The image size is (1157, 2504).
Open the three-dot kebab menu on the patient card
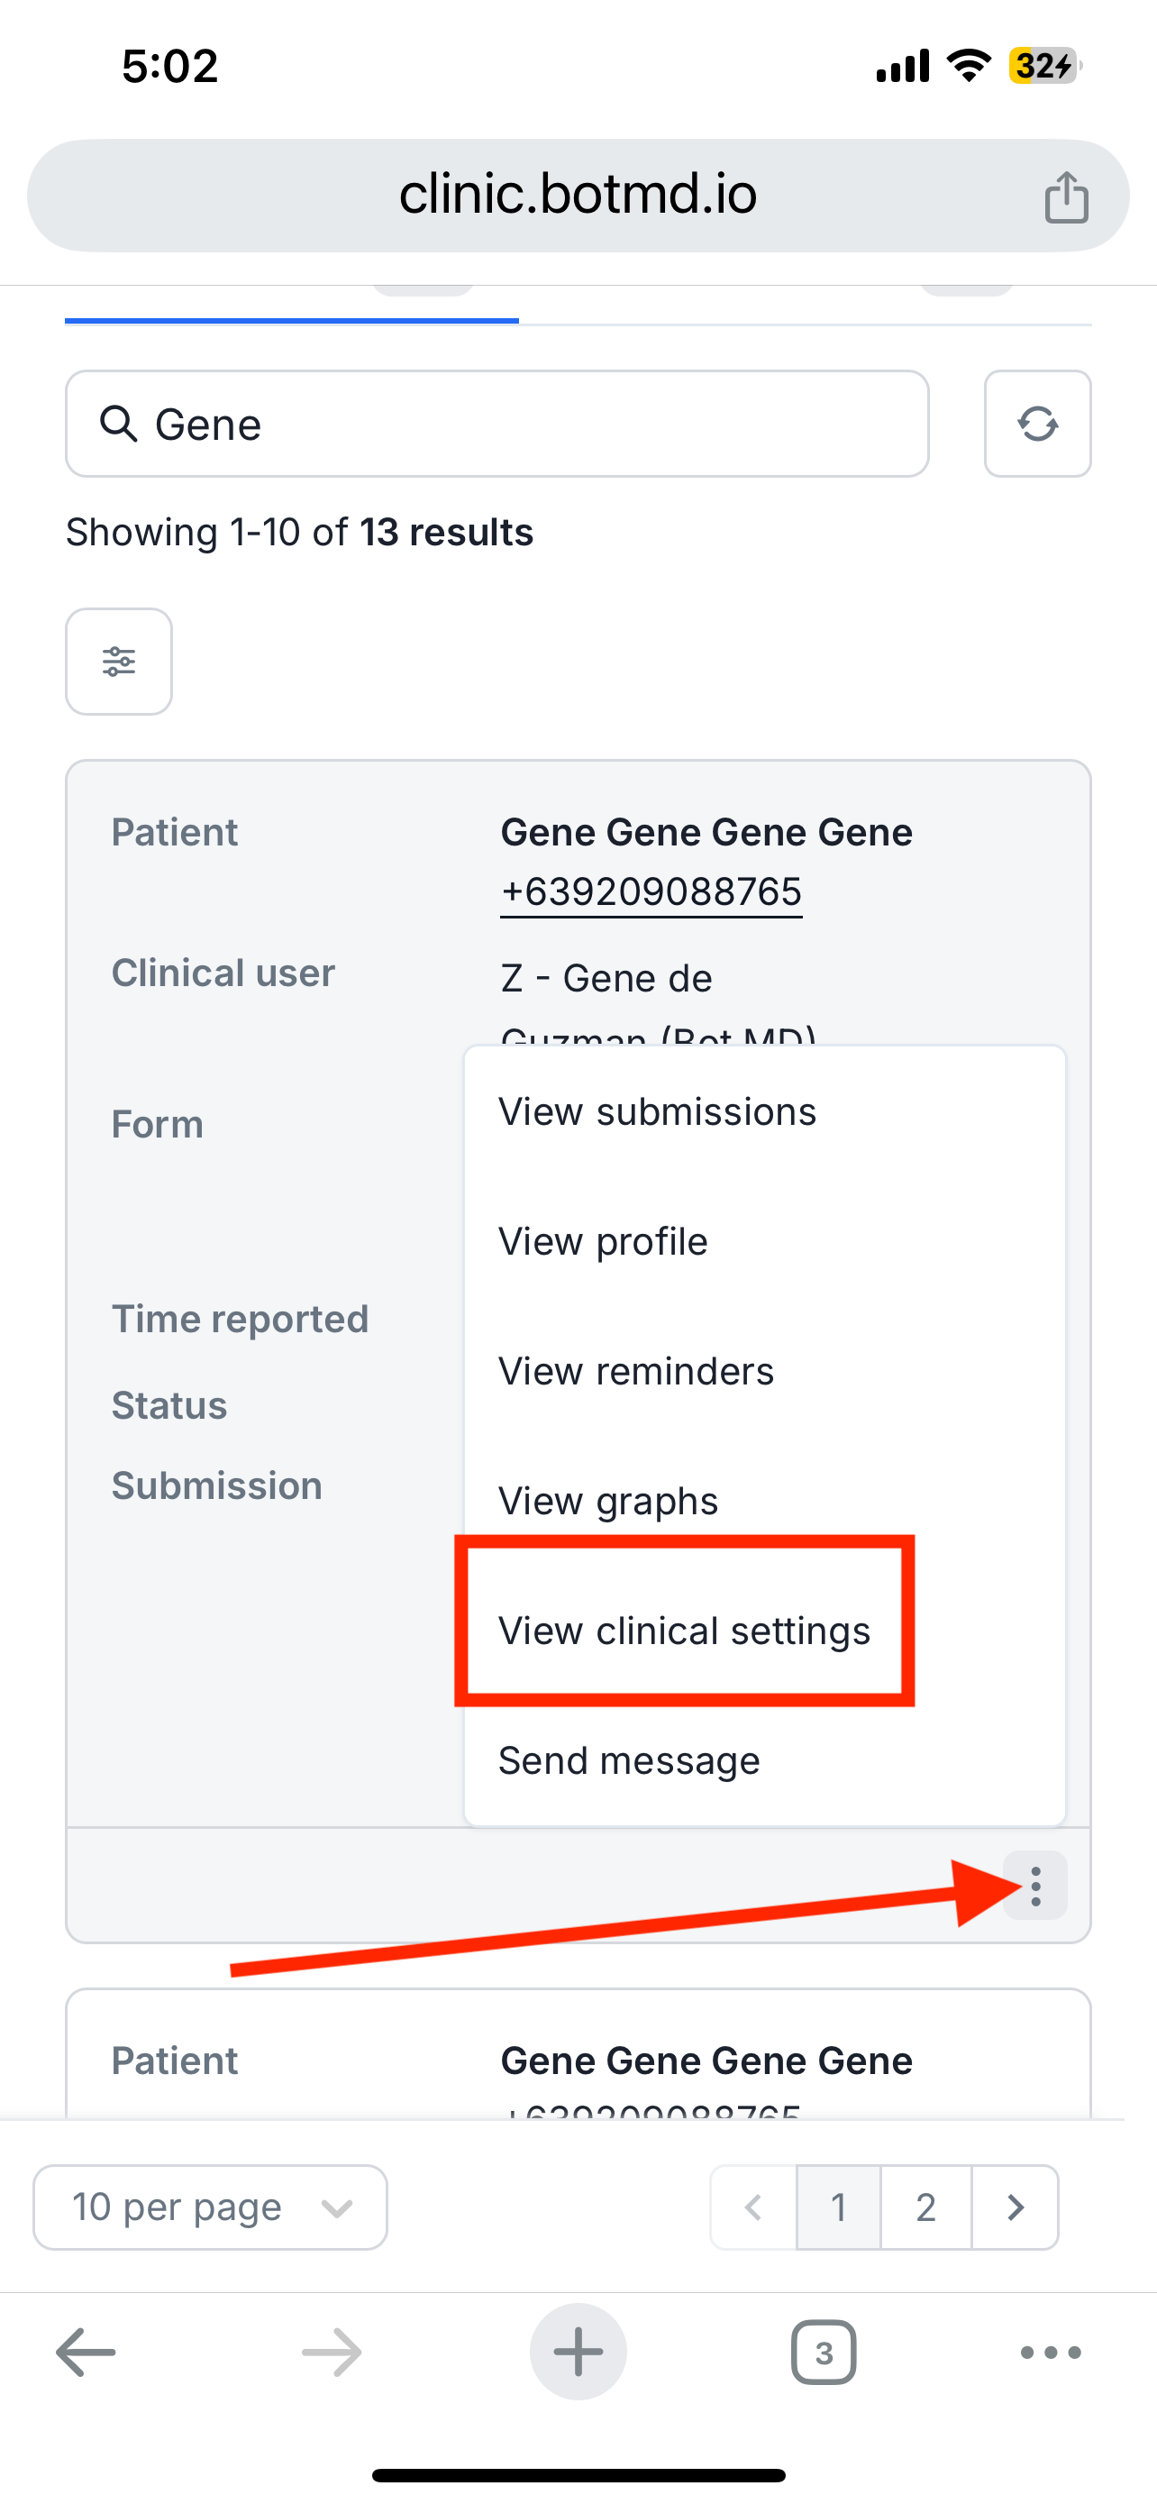[x=1034, y=1885]
